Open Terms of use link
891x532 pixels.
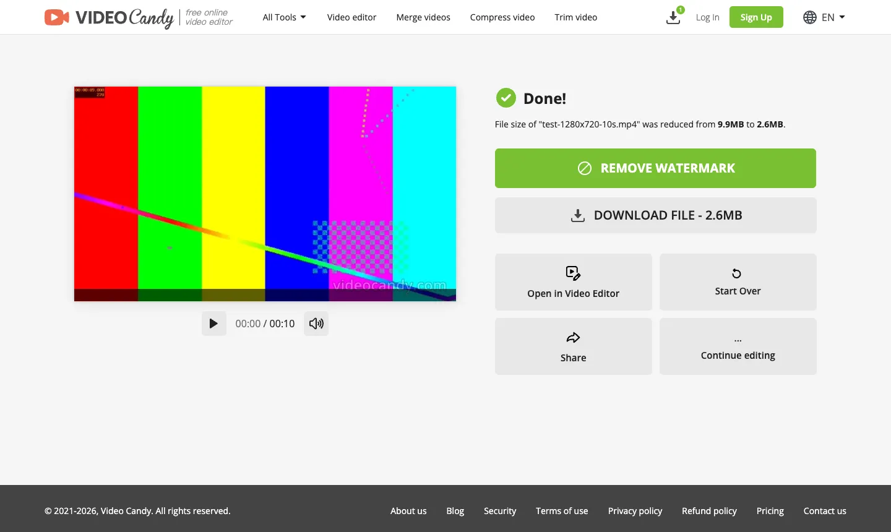(562, 511)
